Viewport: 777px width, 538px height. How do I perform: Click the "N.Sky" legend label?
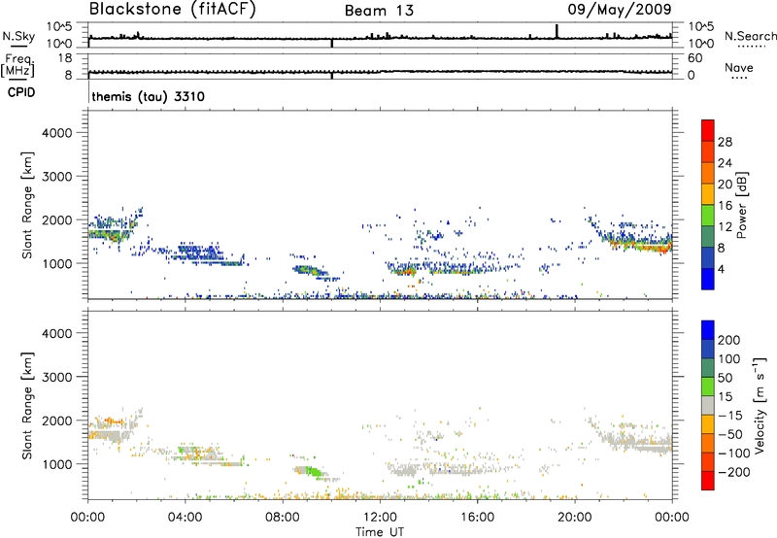point(18,36)
